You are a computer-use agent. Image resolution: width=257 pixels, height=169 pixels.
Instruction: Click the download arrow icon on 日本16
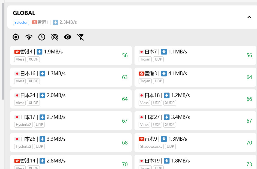tap(42, 74)
